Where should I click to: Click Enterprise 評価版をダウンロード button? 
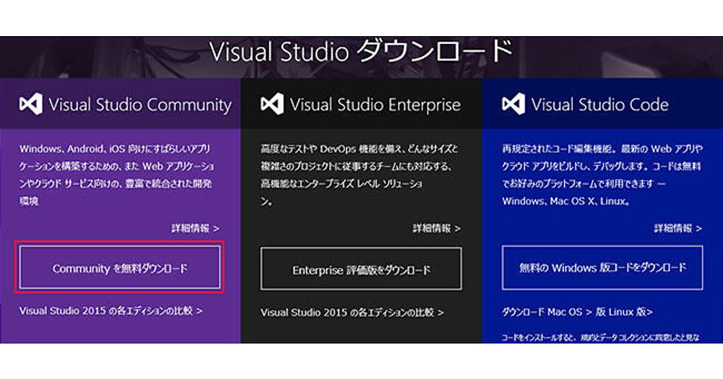coord(361,270)
